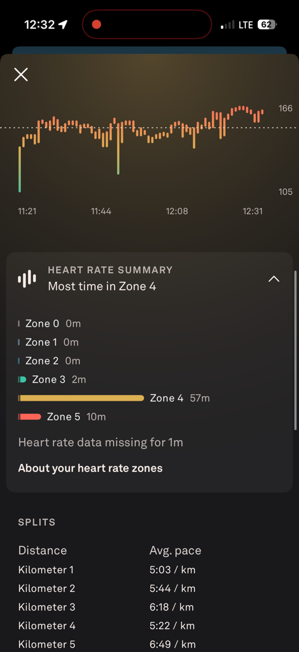Tap the Splits section heading

pos(37,522)
